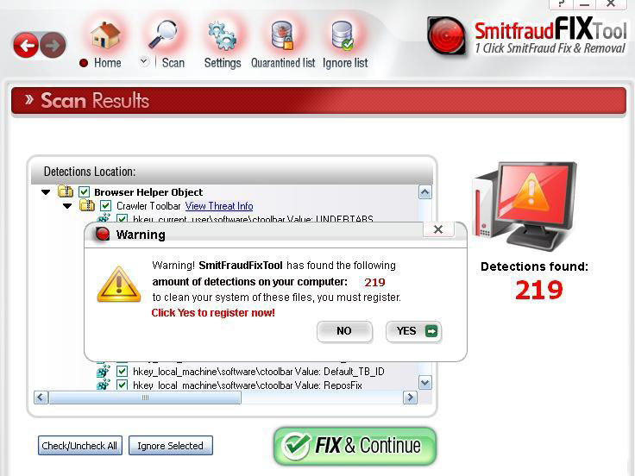The height and width of the screenshot is (476, 635).
Task: Select the Home menu label
Action: click(107, 63)
